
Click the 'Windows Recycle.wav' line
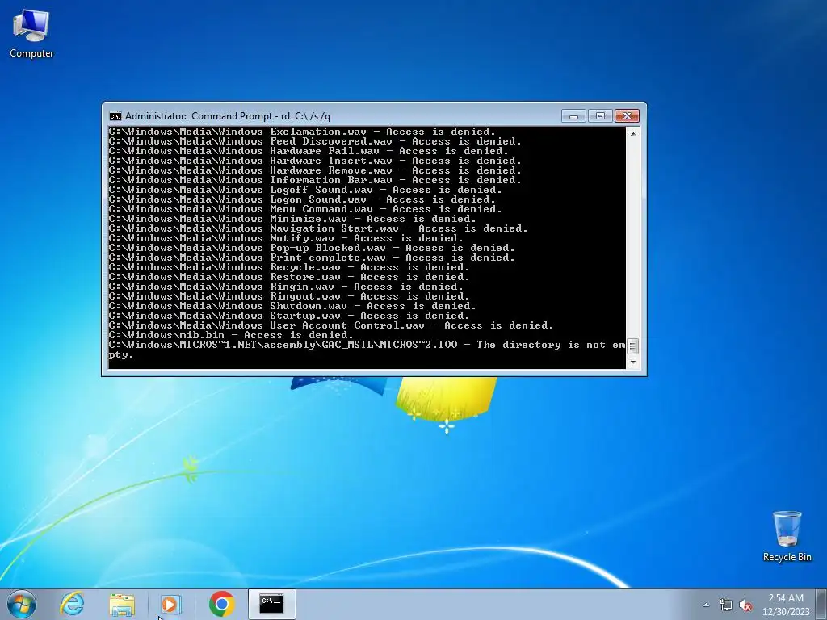click(x=289, y=266)
